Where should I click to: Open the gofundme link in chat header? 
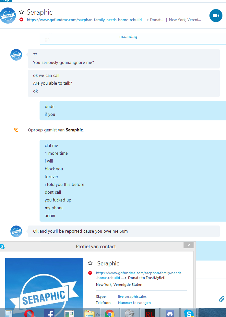click(84, 20)
